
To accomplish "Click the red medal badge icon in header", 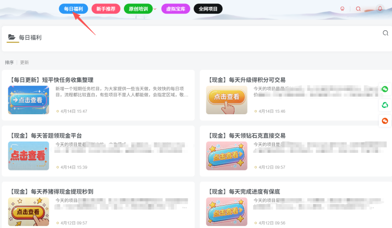I will tap(342, 9).
